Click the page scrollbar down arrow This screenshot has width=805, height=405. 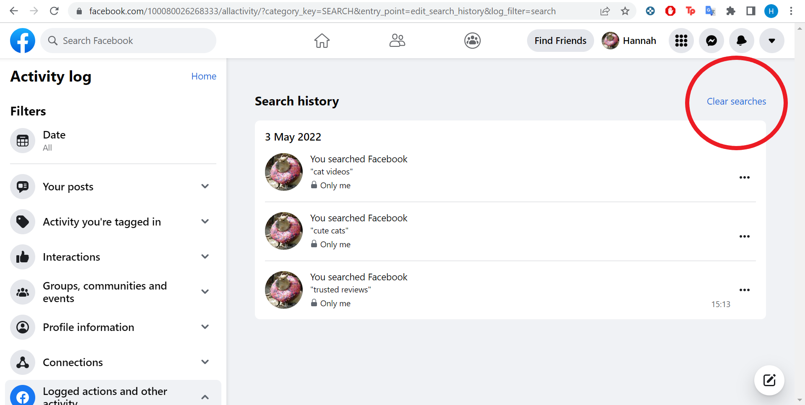[800, 400]
